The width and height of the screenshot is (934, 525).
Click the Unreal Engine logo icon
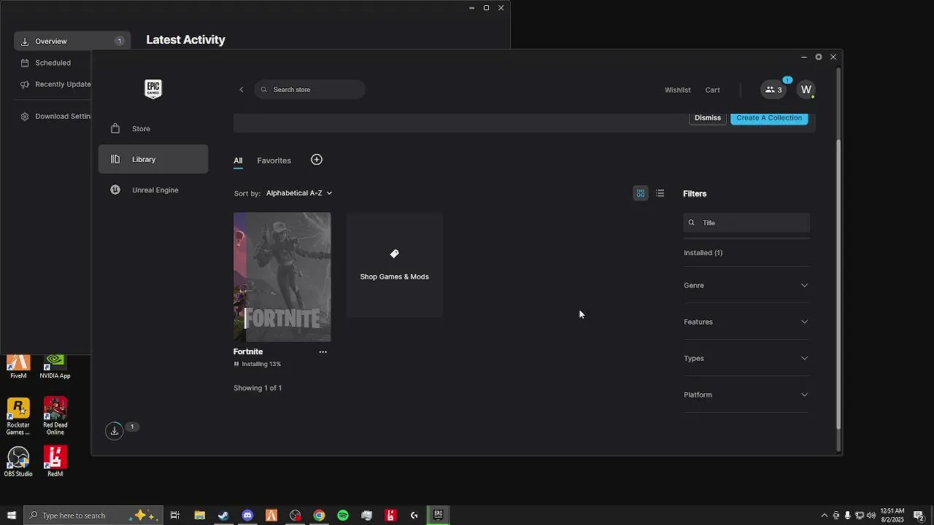pyautogui.click(x=115, y=190)
